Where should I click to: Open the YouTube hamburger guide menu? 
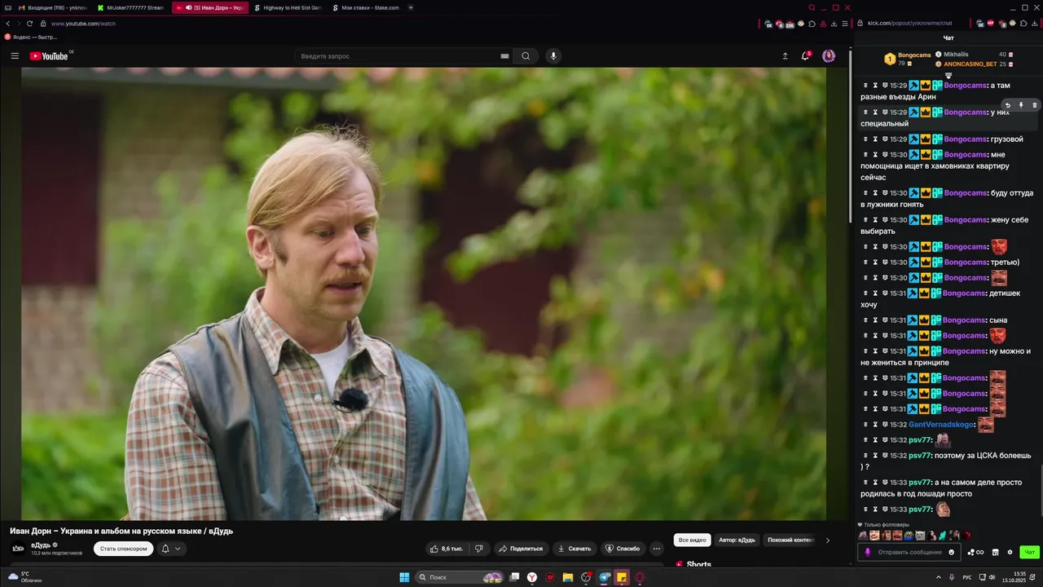point(15,56)
